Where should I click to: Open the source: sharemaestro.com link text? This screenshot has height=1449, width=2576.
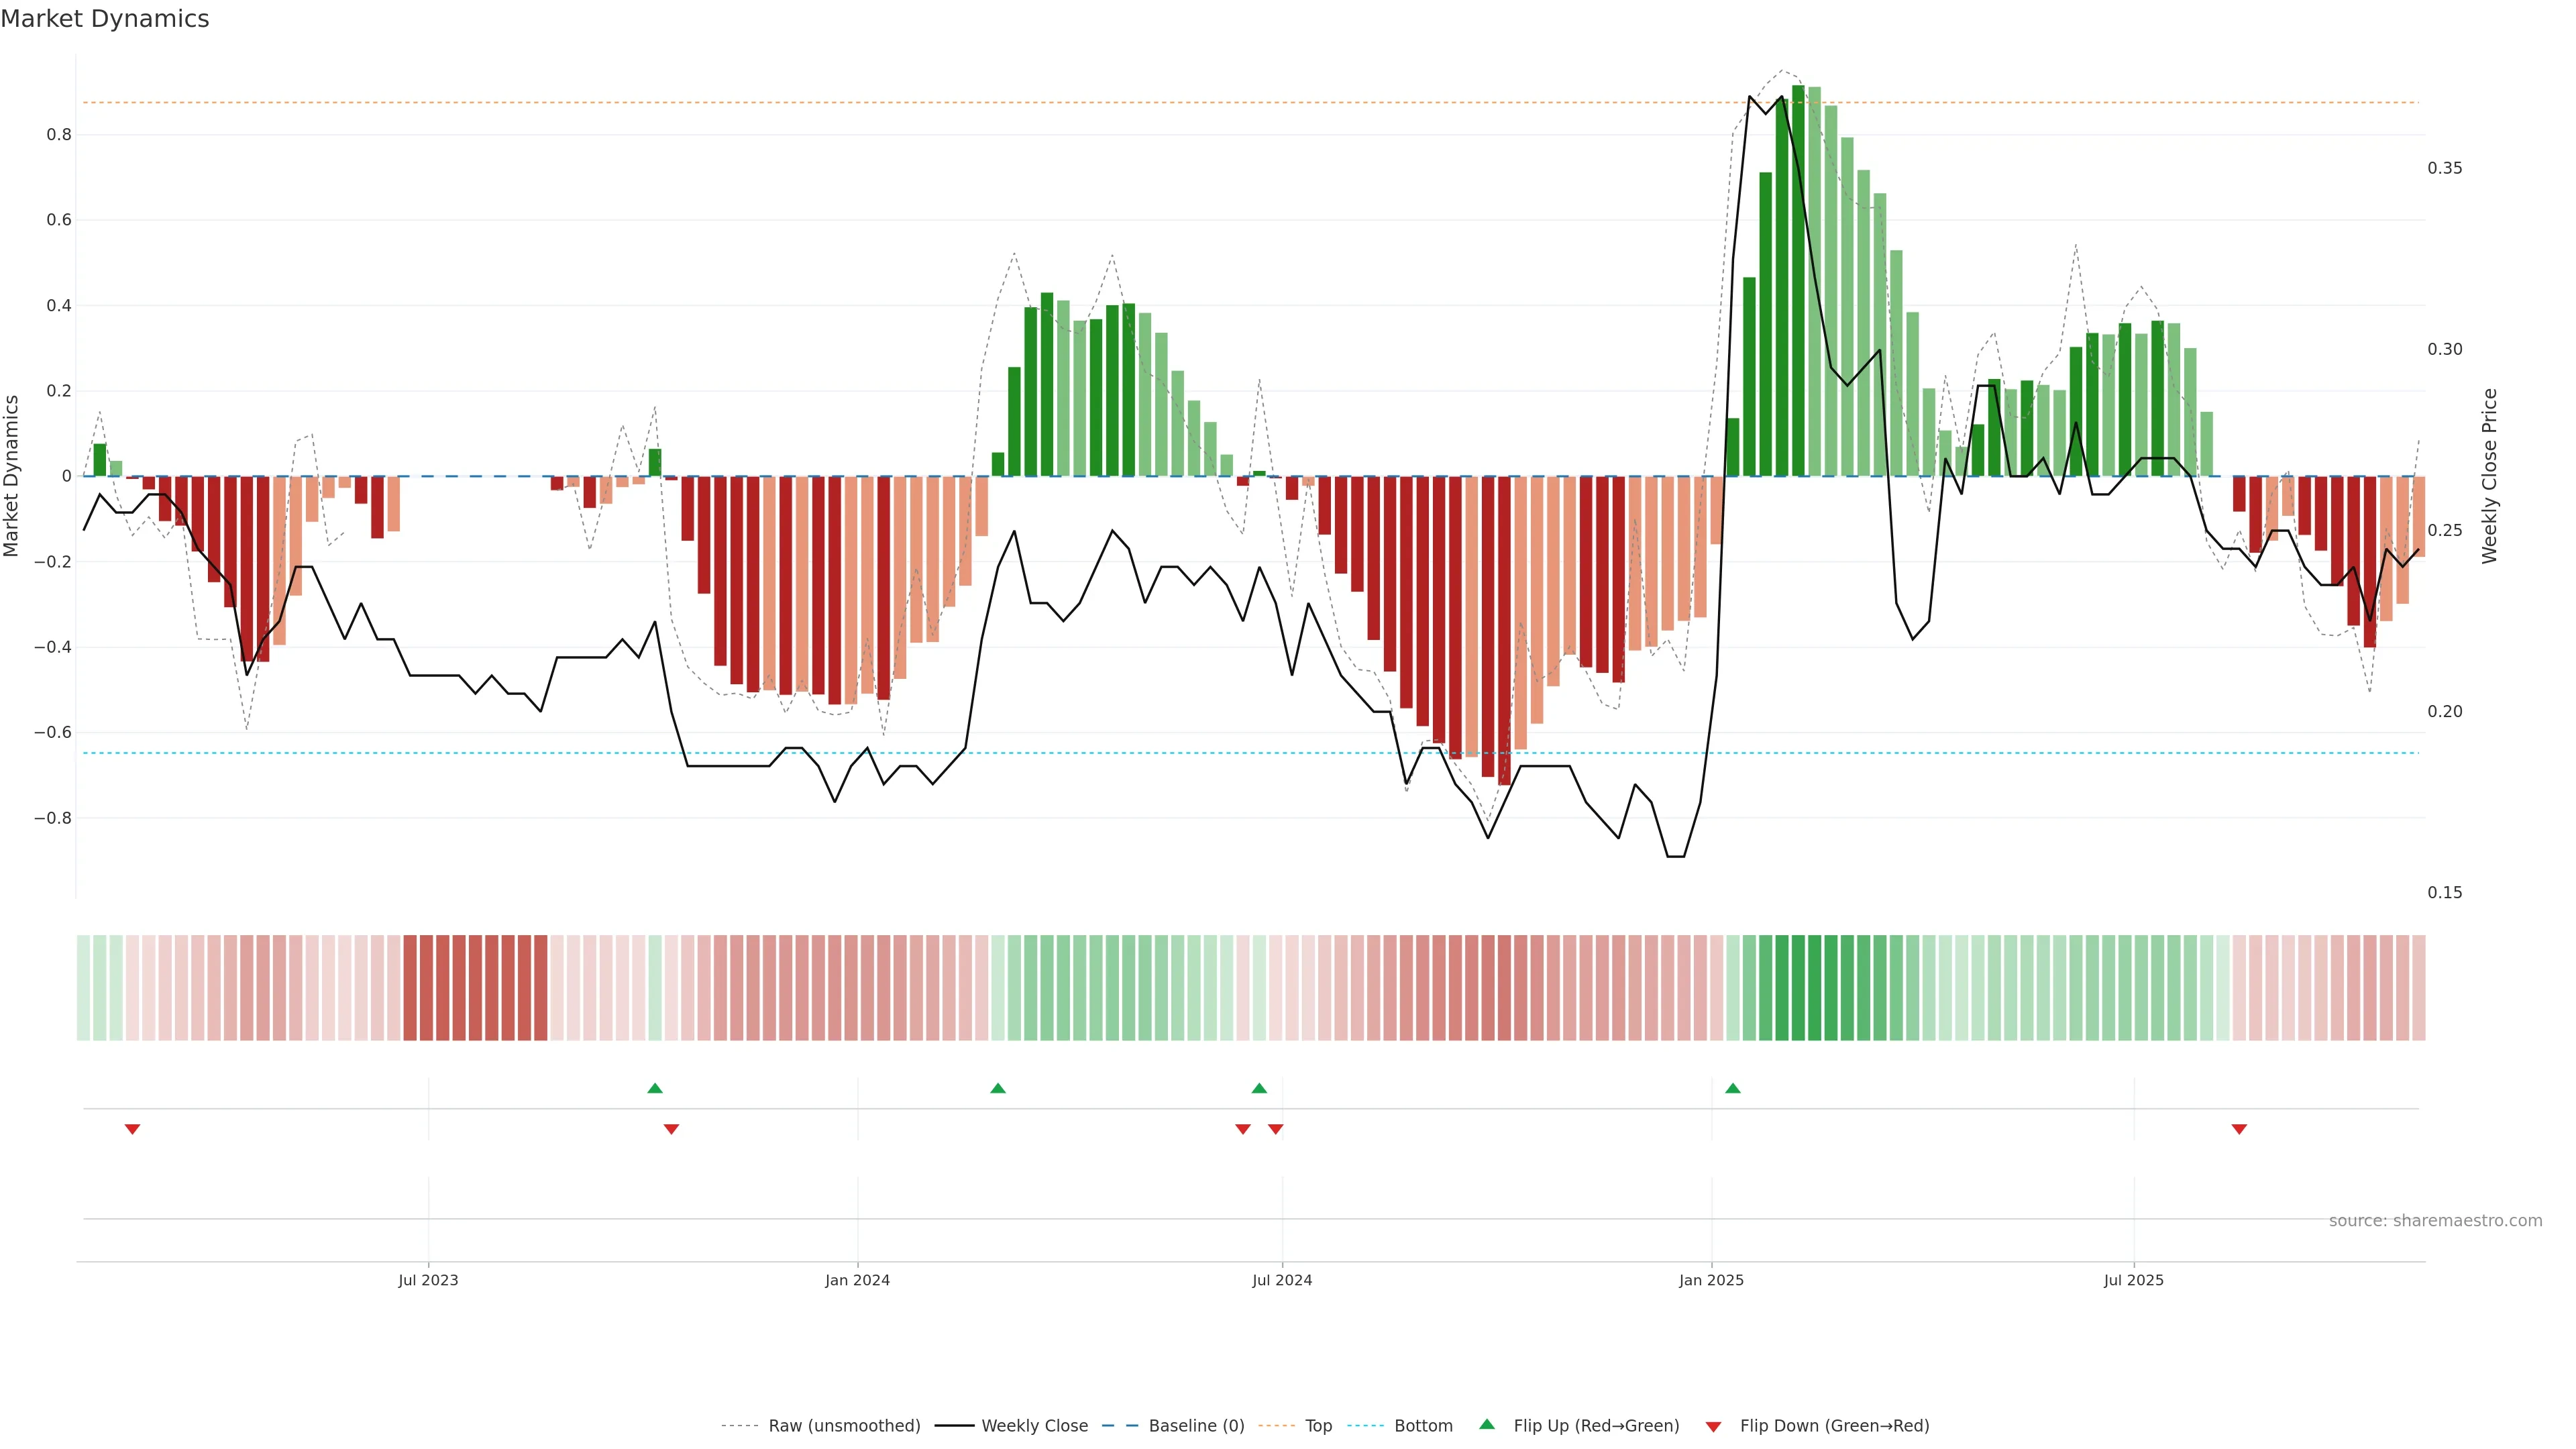2435,1221
